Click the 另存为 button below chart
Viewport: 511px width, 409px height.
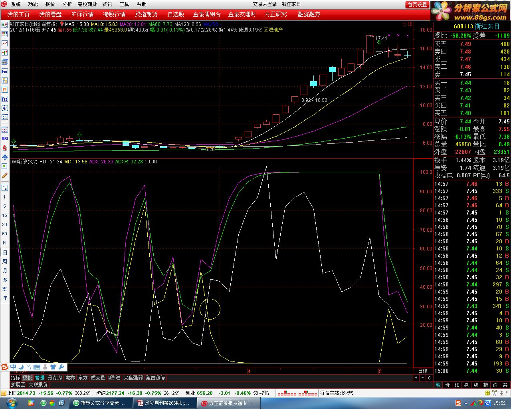[x=55, y=377]
